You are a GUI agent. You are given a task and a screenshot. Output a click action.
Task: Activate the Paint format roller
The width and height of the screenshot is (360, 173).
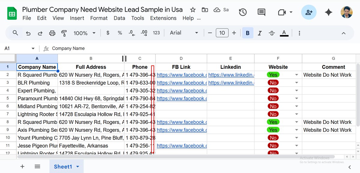[x=64, y=33]
